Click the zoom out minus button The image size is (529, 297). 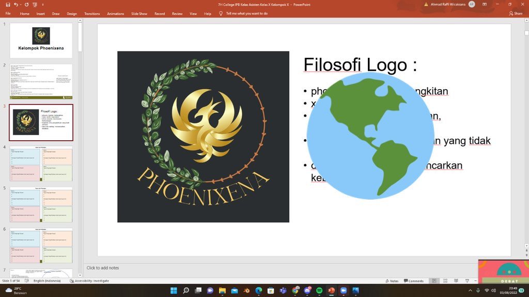click(475, 280)
